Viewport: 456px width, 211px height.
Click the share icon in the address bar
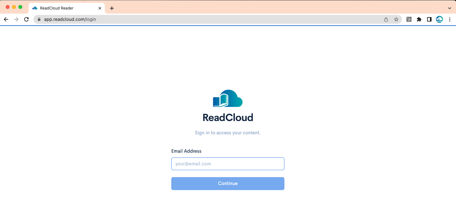[x=386, y=19]
